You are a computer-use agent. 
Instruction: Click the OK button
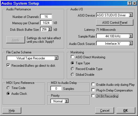(x=126, y=111)
